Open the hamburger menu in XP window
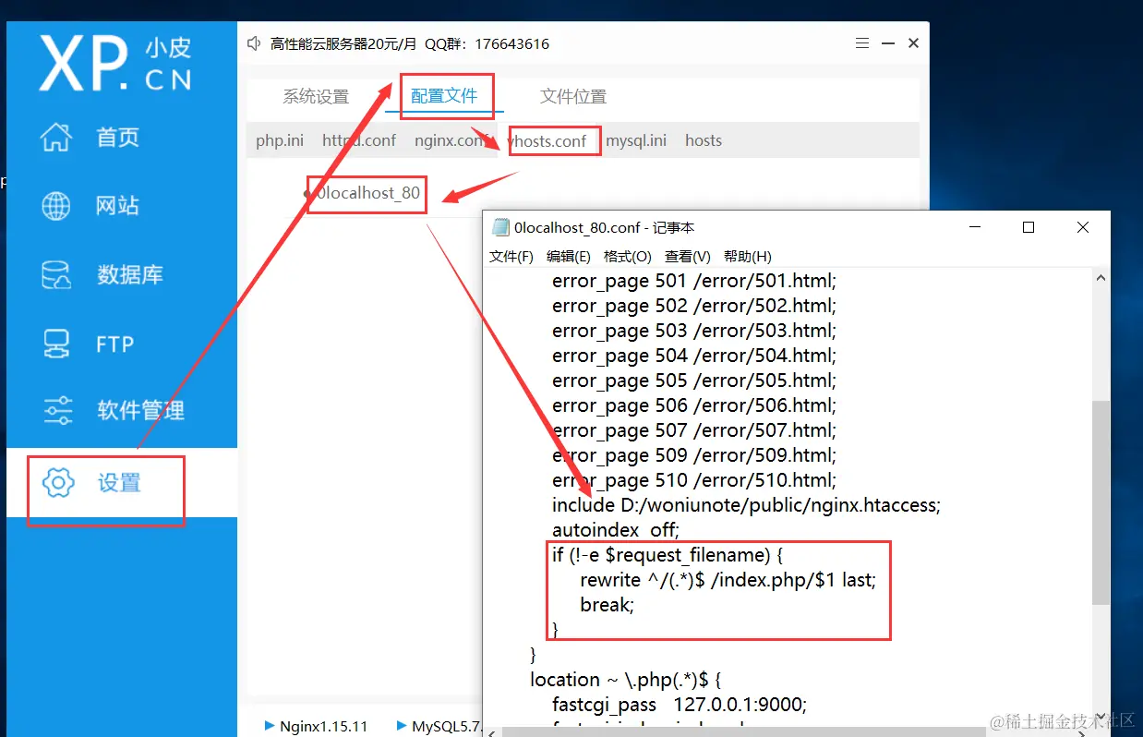 (x=861, y=43)
